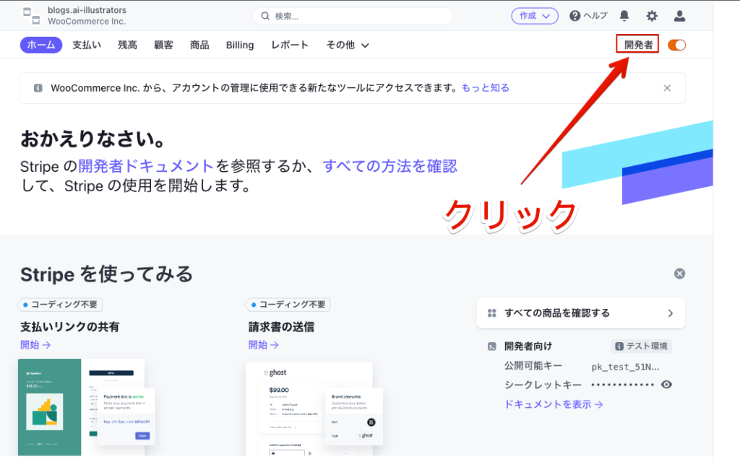Viewport: 740px width, 462px height.
Task: Follow the 開発者ドキュメント link
Action: 146,166
